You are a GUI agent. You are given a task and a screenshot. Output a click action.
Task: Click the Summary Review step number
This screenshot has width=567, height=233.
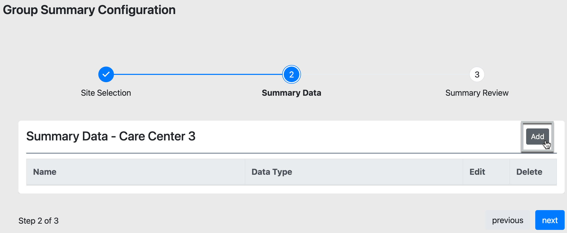[x=477, y=74]
